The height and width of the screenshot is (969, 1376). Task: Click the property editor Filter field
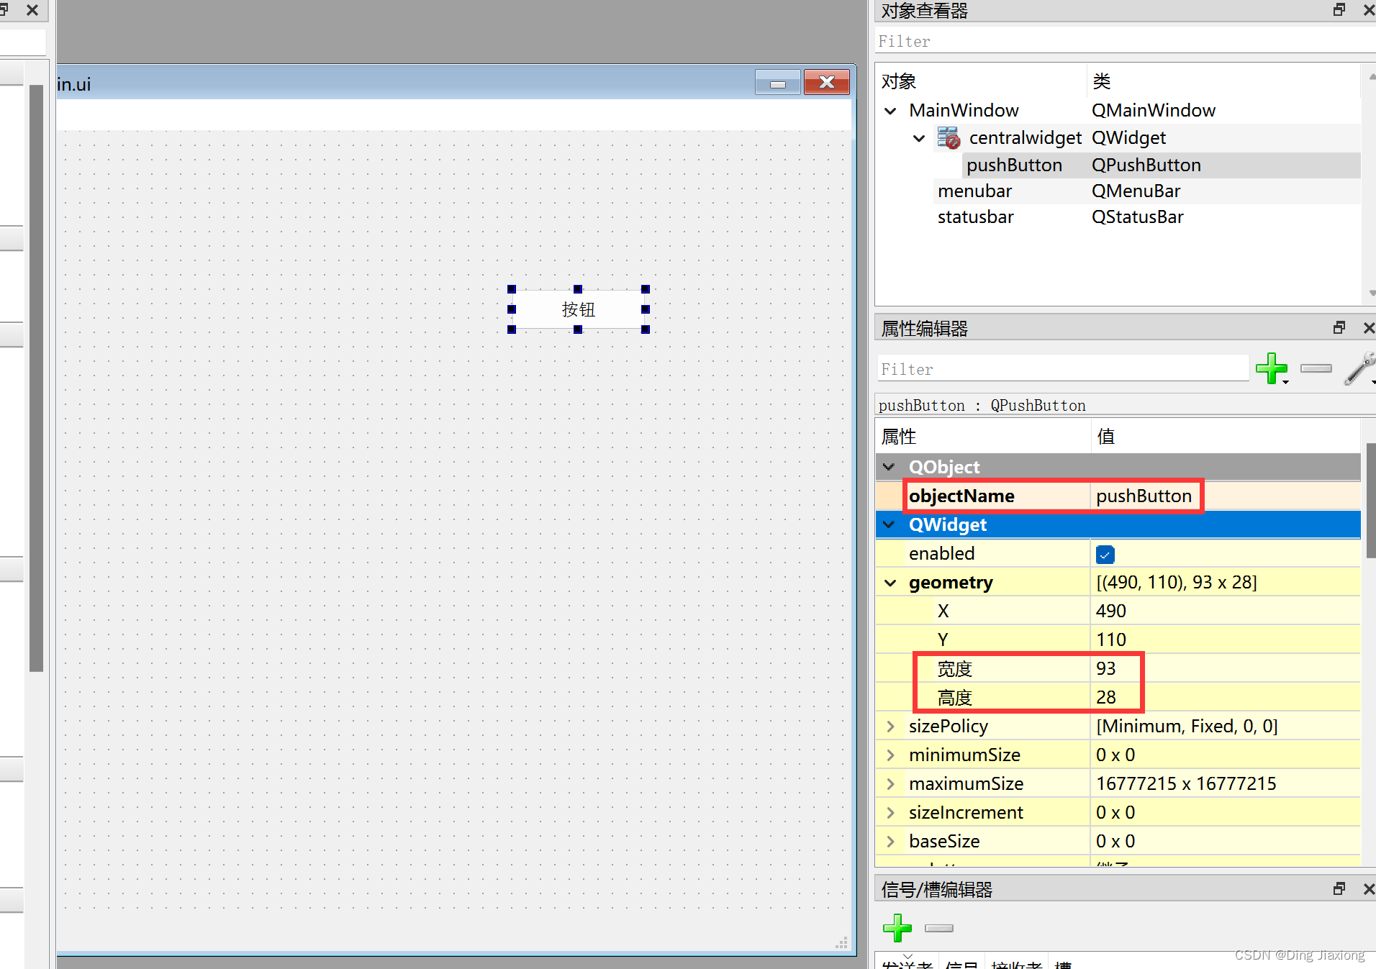click(x=1063, y=369)
